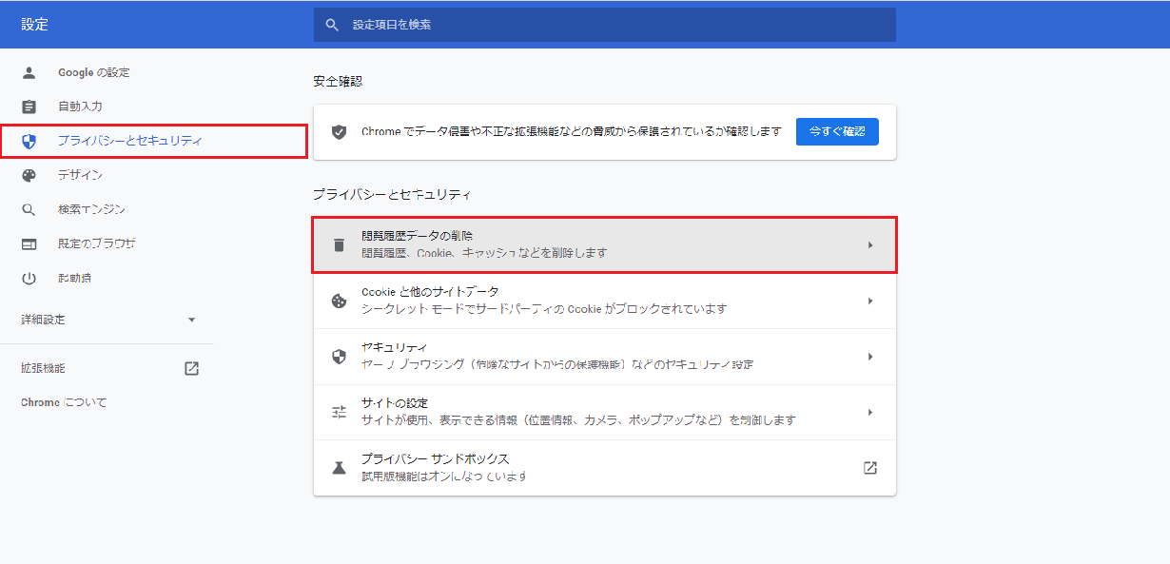Click the flask icon for プライバシー サンドボックス
This screenshot has height=564, width=1170.
tap(339, 468)
